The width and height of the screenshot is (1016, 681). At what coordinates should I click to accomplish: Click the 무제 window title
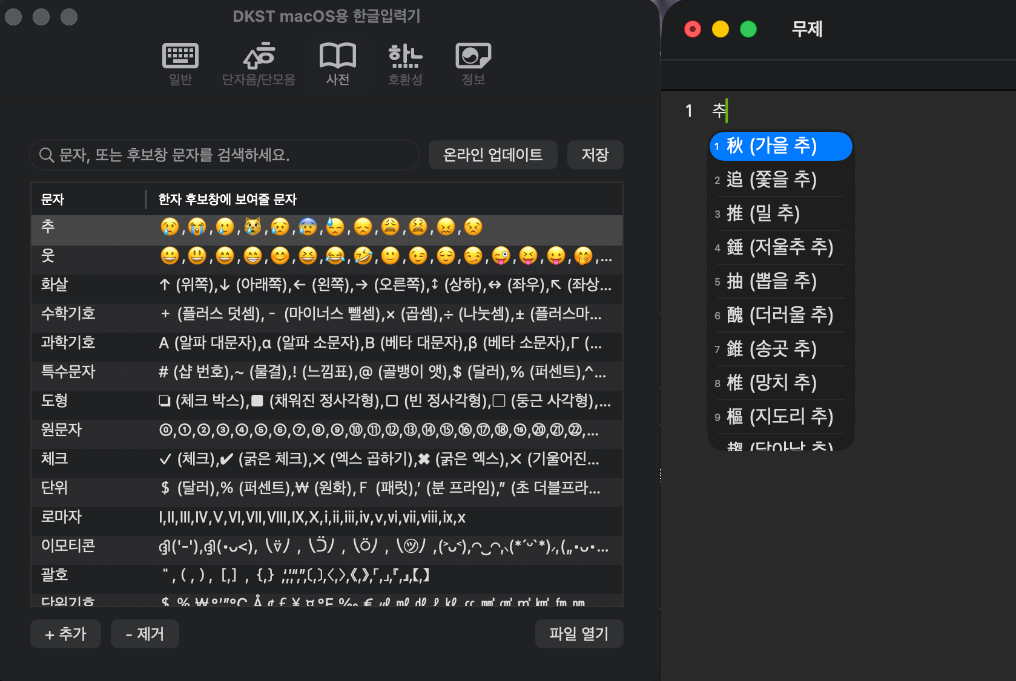807,29
